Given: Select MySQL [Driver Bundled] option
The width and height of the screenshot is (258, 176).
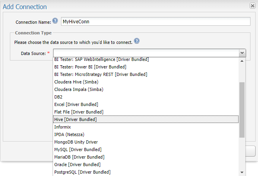Looking at the screenshot, I should click(x=146, y=150).
